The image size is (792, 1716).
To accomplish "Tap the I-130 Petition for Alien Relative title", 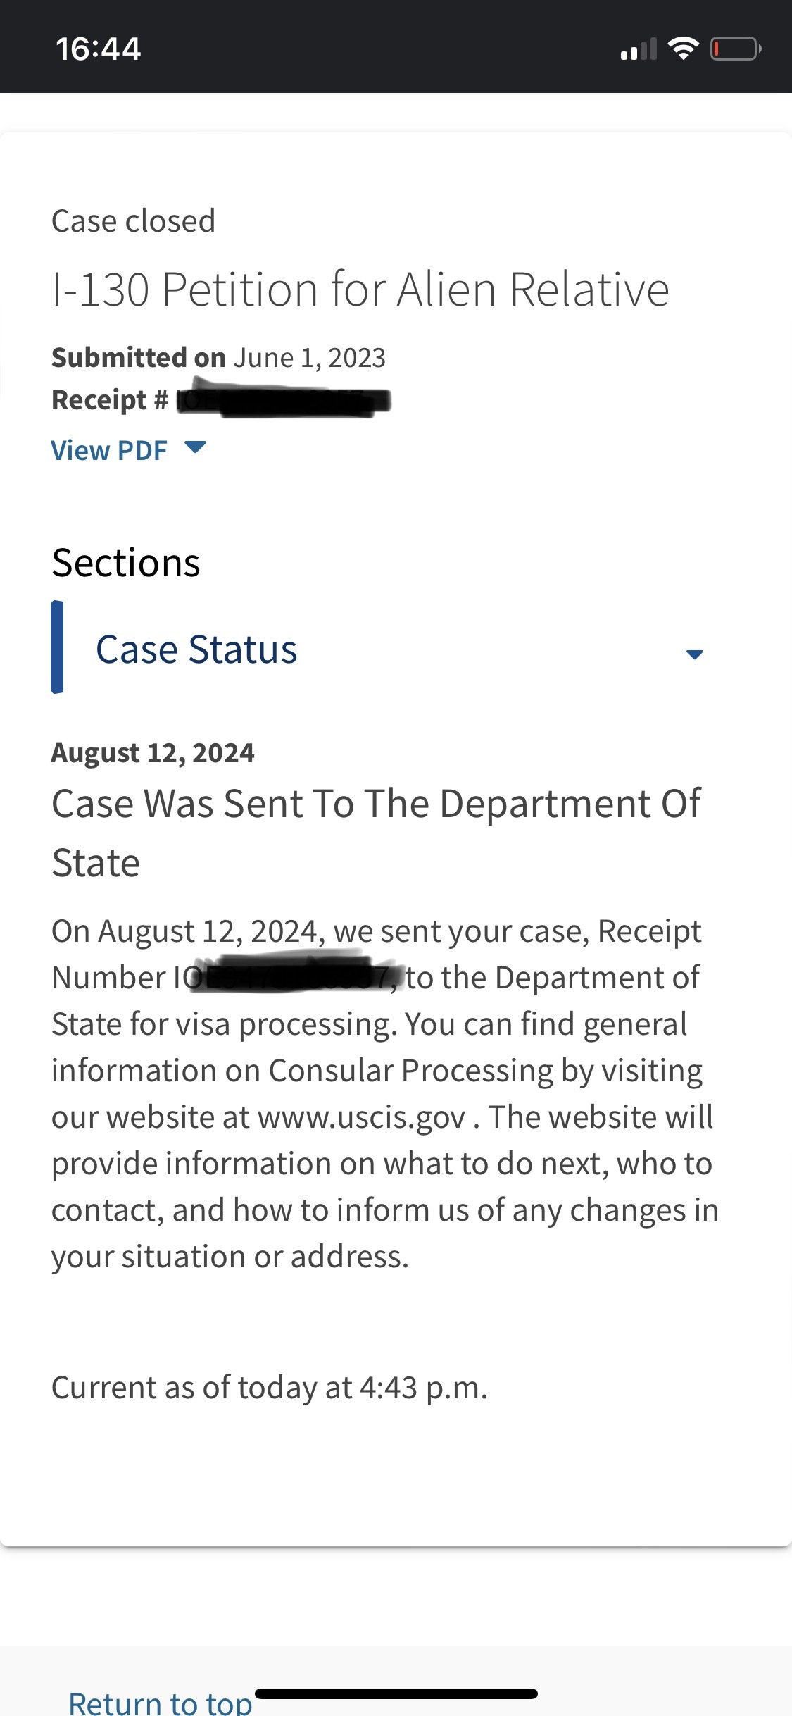I will coord(360,290).
